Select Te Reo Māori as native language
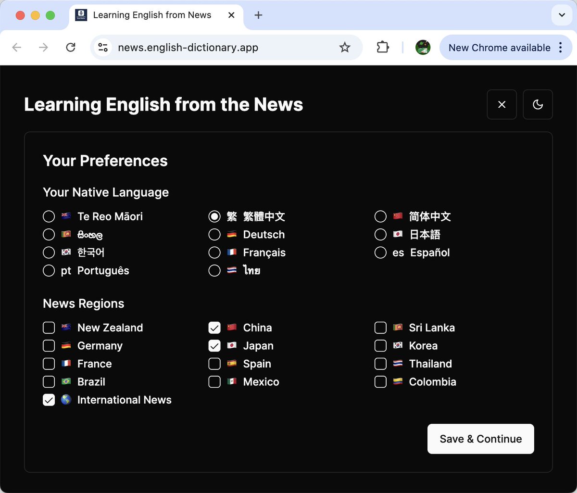577x493 pixels. coord(49,216)
